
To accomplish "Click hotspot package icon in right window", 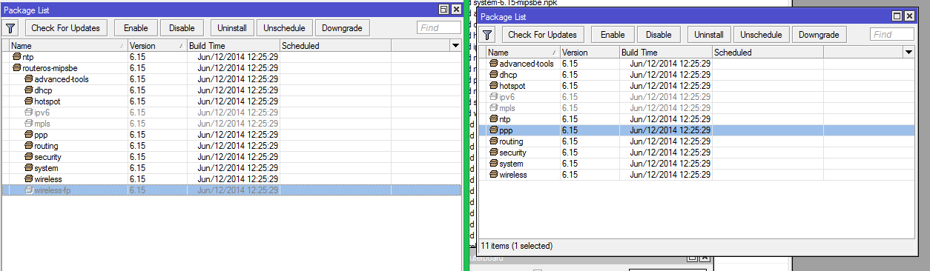I will click(x=494, y=86).
